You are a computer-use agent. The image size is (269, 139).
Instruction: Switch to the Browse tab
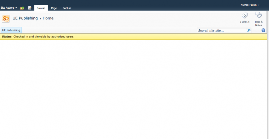[x=41, y=8]
